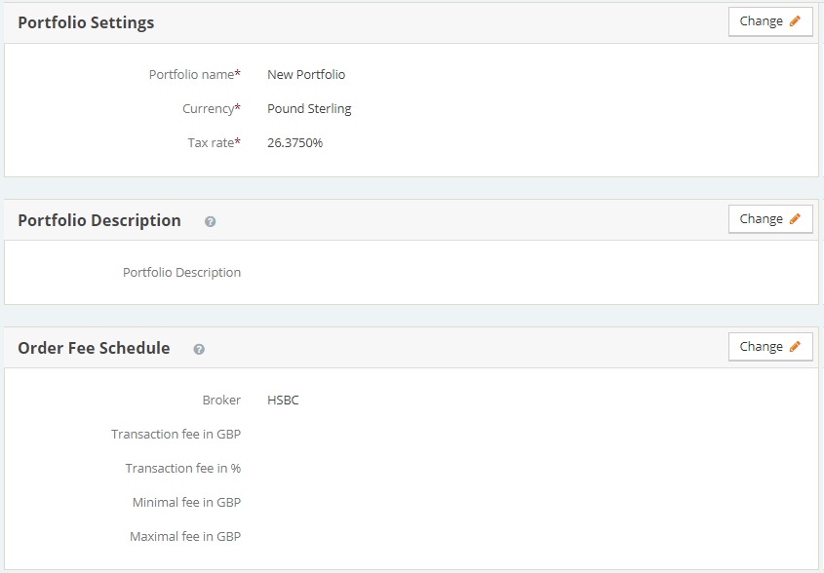The image size is (824, 573).
Task: Click help icon next to Order Fee Schedule
Action: [x=199, y=349]
